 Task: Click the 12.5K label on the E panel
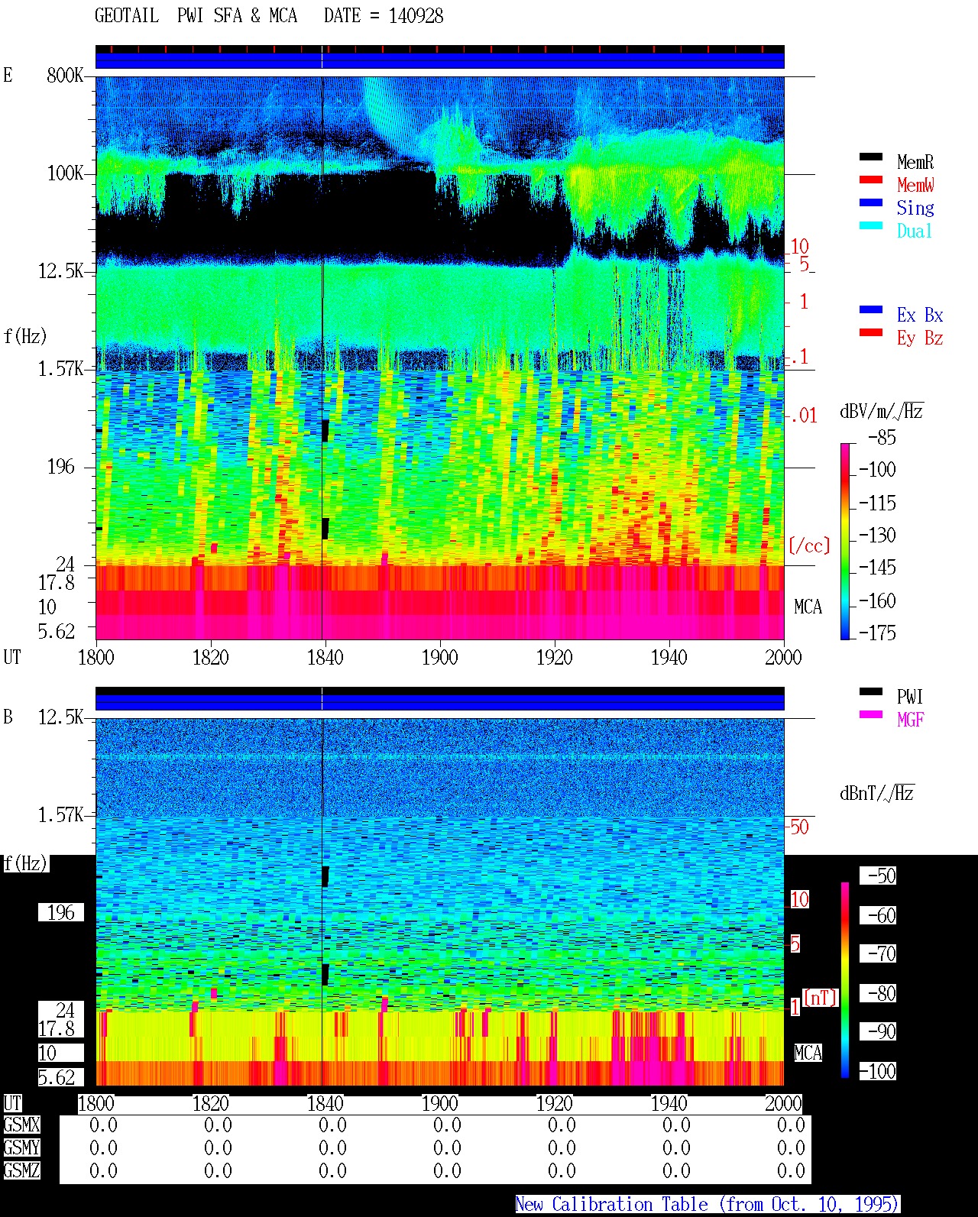[x=61, y=270]
